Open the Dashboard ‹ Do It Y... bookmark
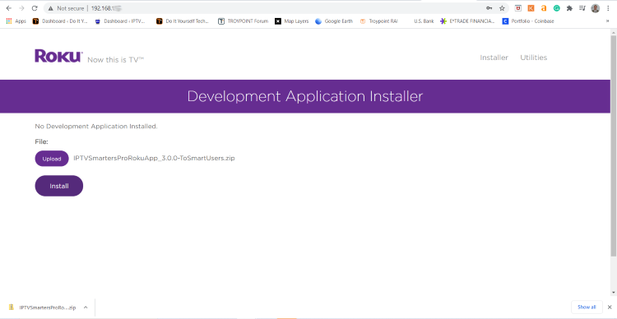 [x=60, y=21]
